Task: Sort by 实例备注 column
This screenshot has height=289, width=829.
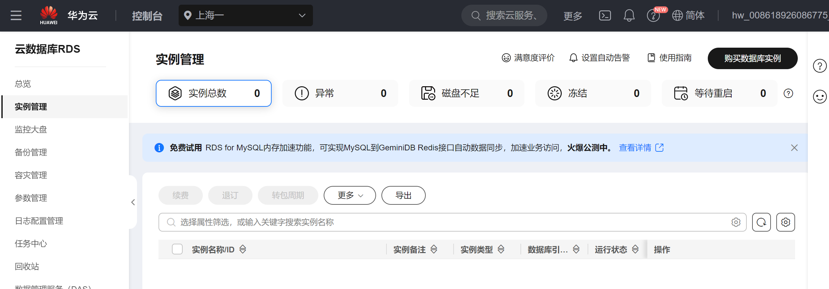Action: click(433, 249)
